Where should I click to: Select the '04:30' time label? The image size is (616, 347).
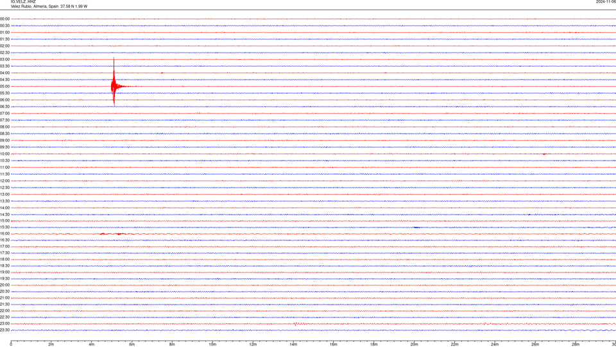pyautogui.click(x=4, y=80)
